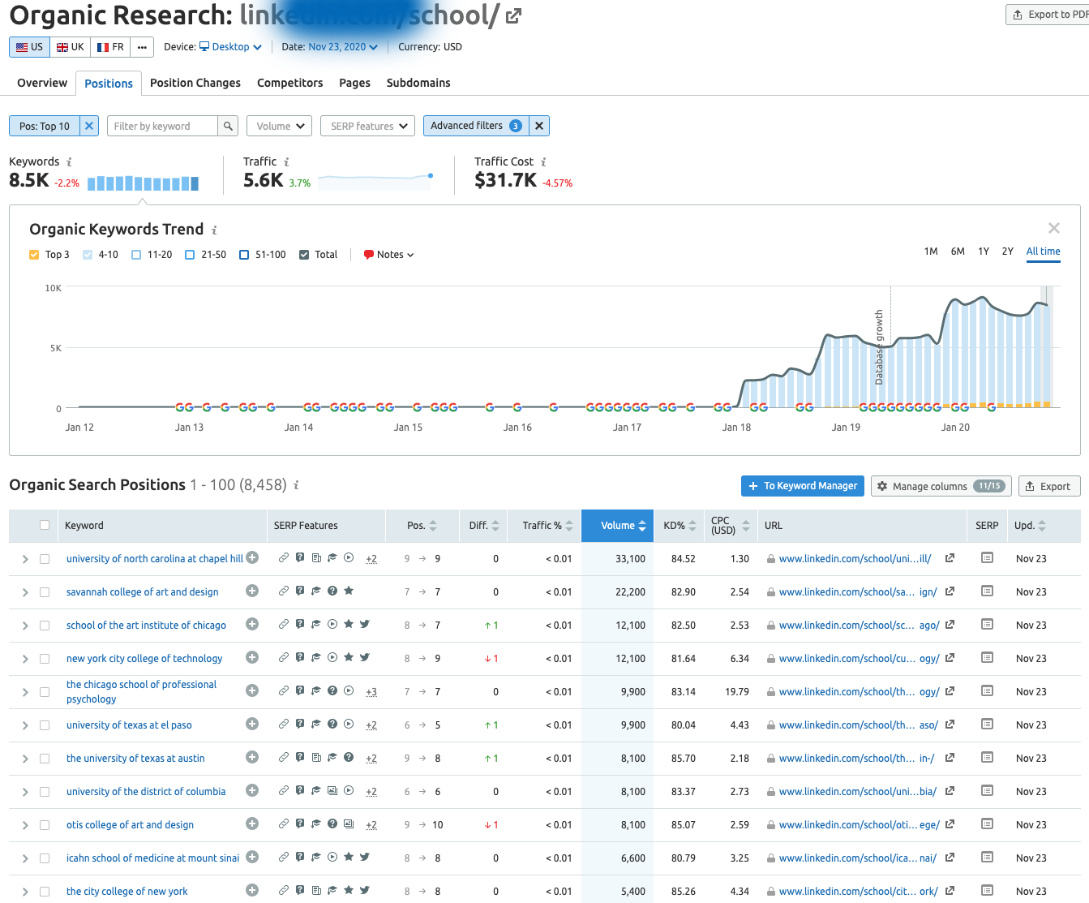Toggle 51-100 series checkbox
1089x903 pixels.
244,255
